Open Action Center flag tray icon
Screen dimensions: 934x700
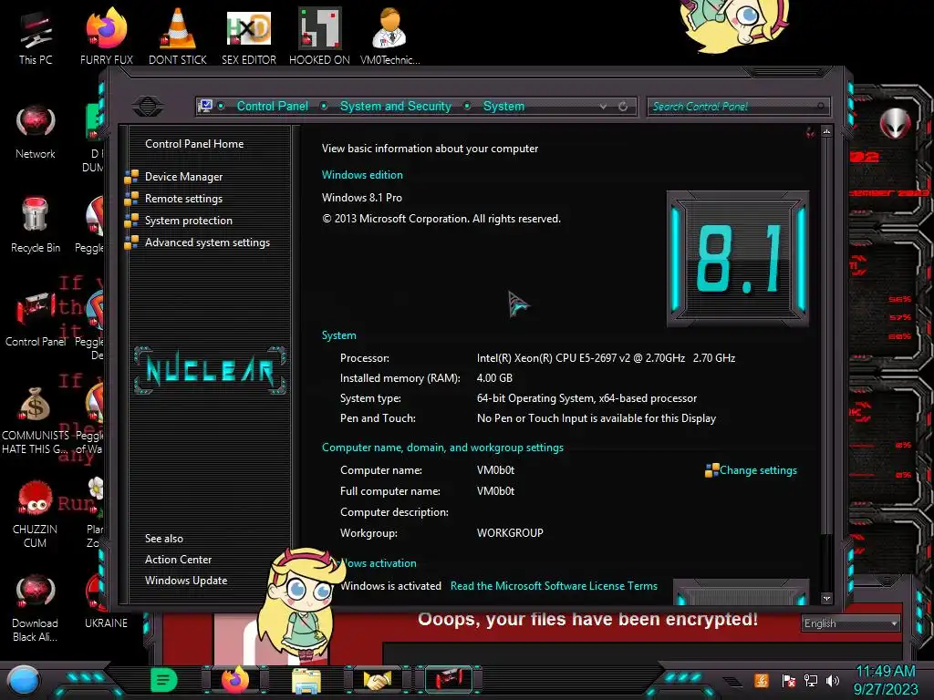tap(789, 680)
